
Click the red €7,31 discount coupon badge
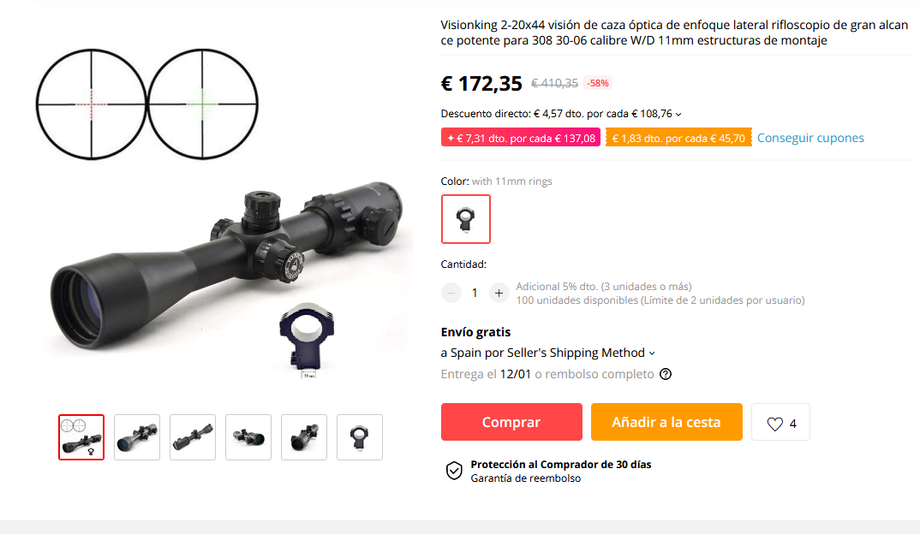coord(521,139)
